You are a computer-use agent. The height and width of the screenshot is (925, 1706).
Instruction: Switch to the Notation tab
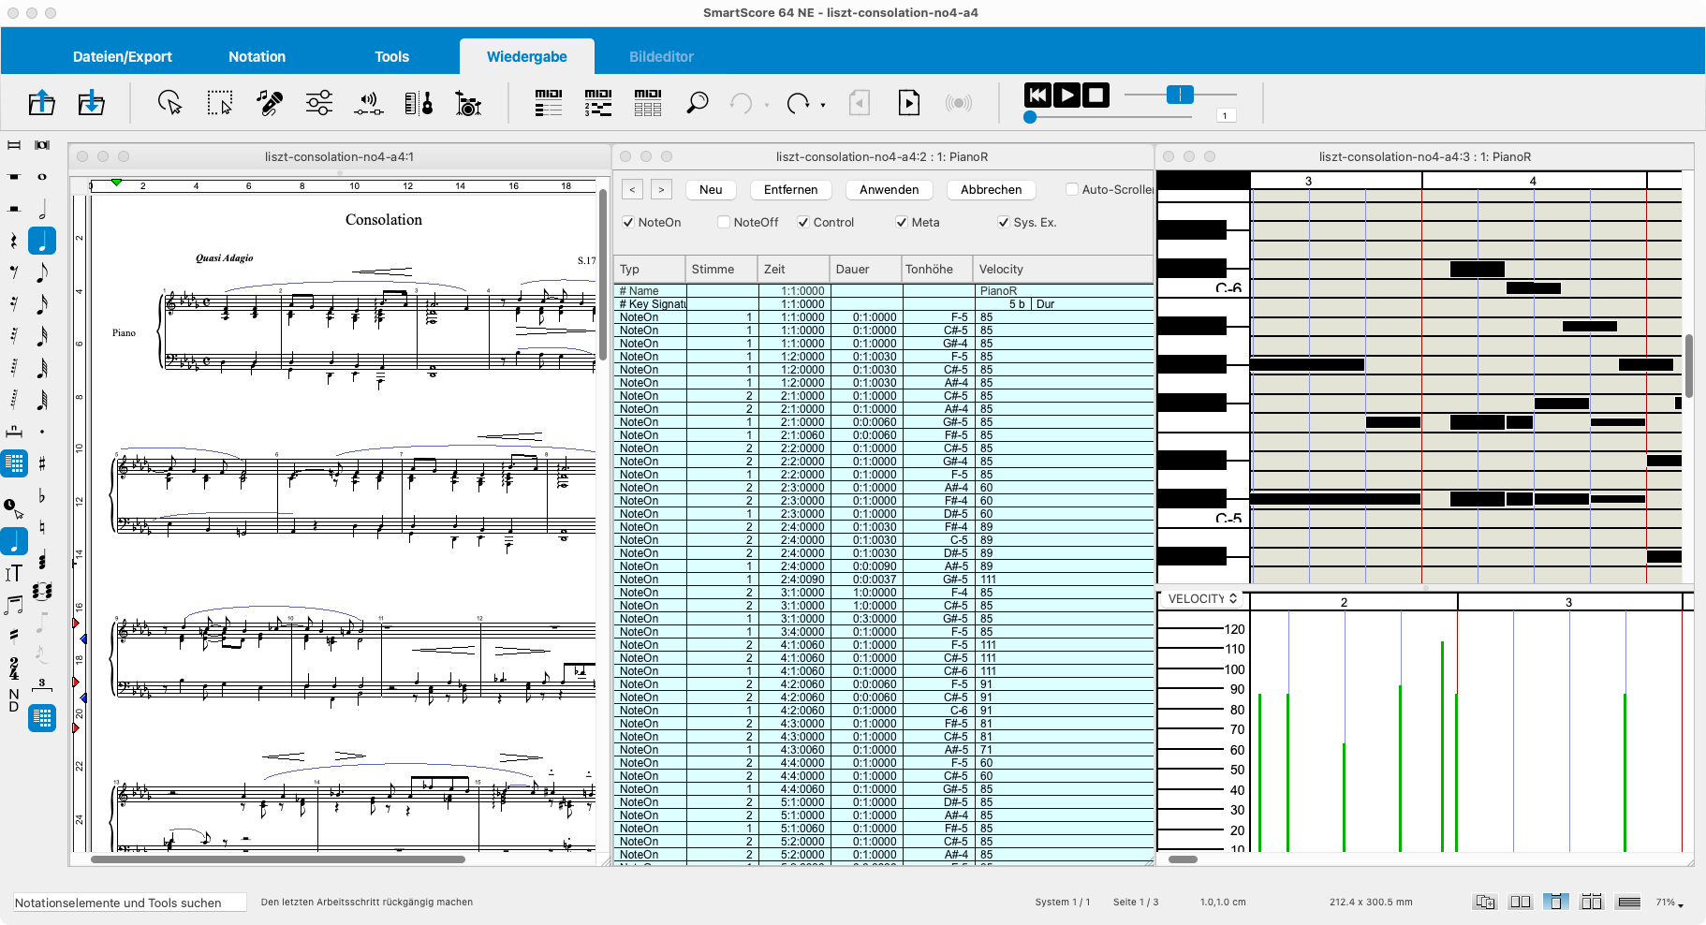pyautogui.click(x=257, y=57)
